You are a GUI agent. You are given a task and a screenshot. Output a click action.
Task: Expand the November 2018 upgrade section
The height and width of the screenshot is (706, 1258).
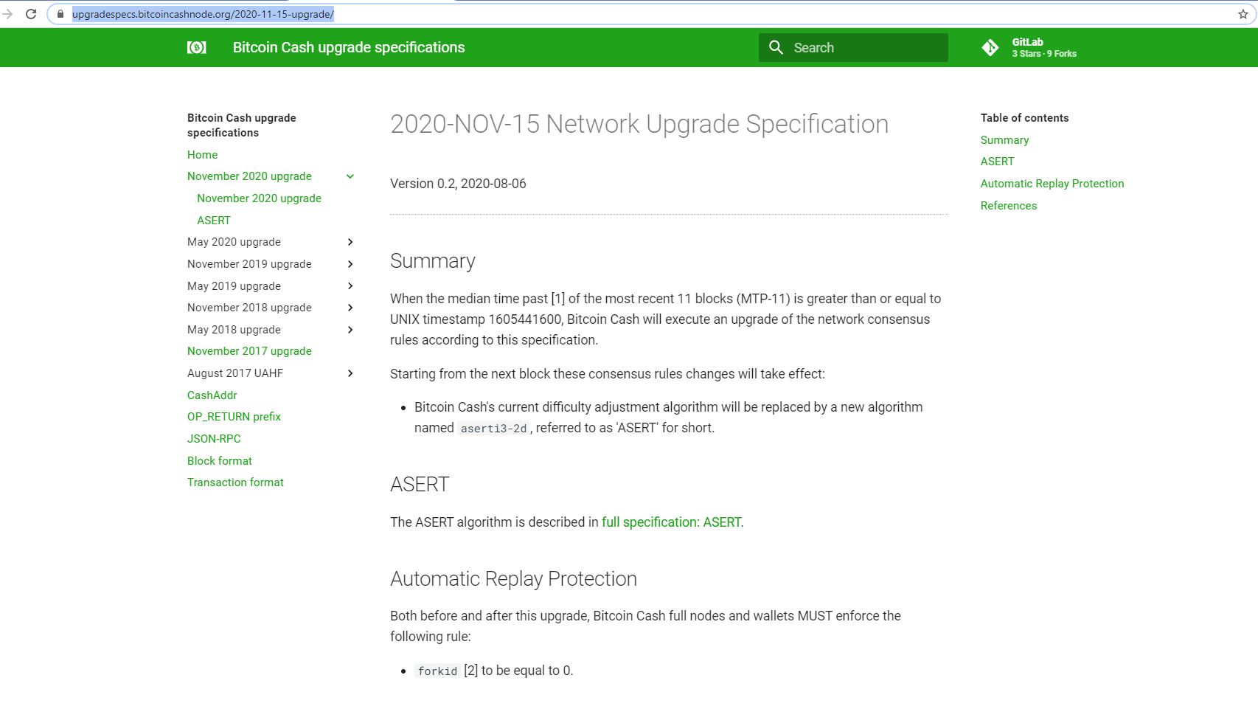(350, 308)
